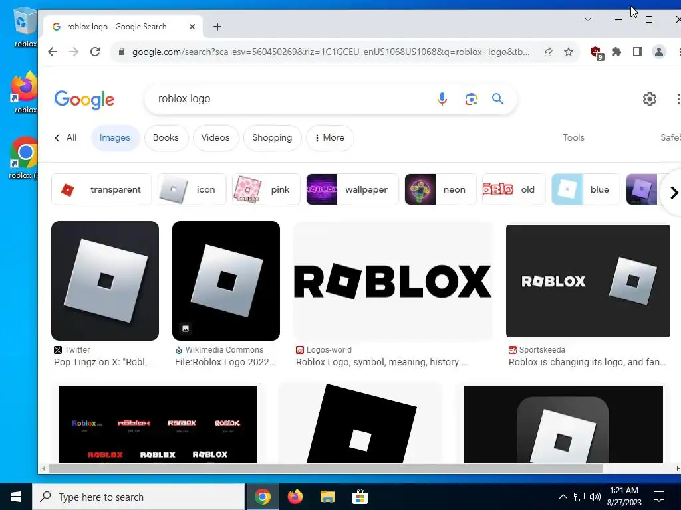Click the browser forward arrow
Image resolution: width=681 pixels, height=510 pixels.
[x=74, y=52]
